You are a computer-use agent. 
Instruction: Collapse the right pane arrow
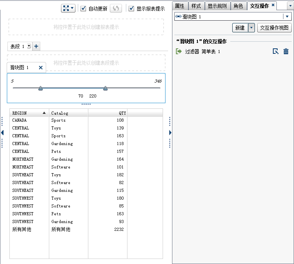tap(170, 133)
